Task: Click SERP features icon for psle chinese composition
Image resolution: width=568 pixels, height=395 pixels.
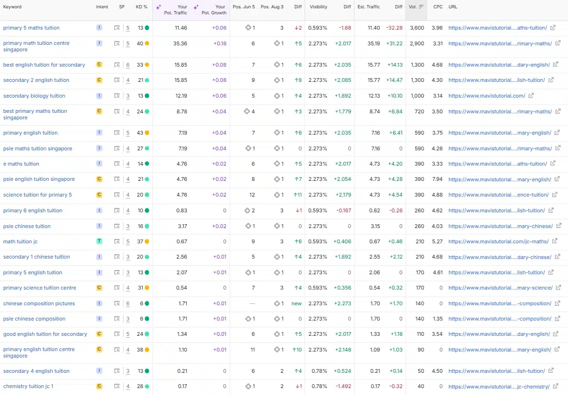Action: click(x=117, y=319)
